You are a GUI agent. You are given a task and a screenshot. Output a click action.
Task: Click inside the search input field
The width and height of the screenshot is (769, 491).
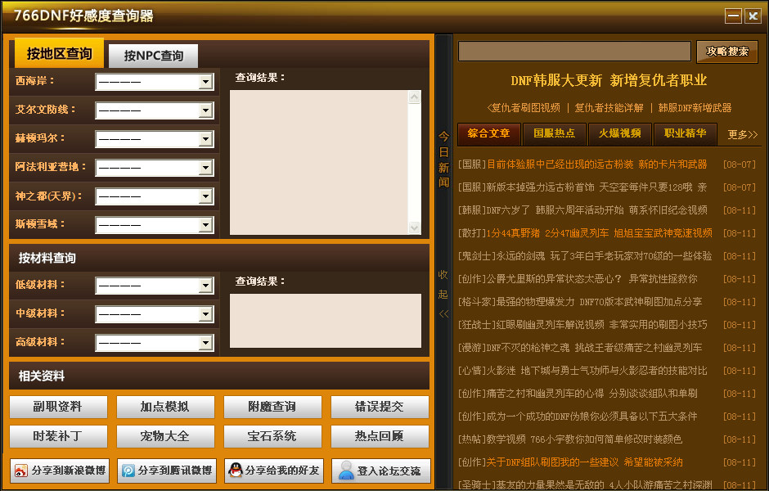pos(573,51)
